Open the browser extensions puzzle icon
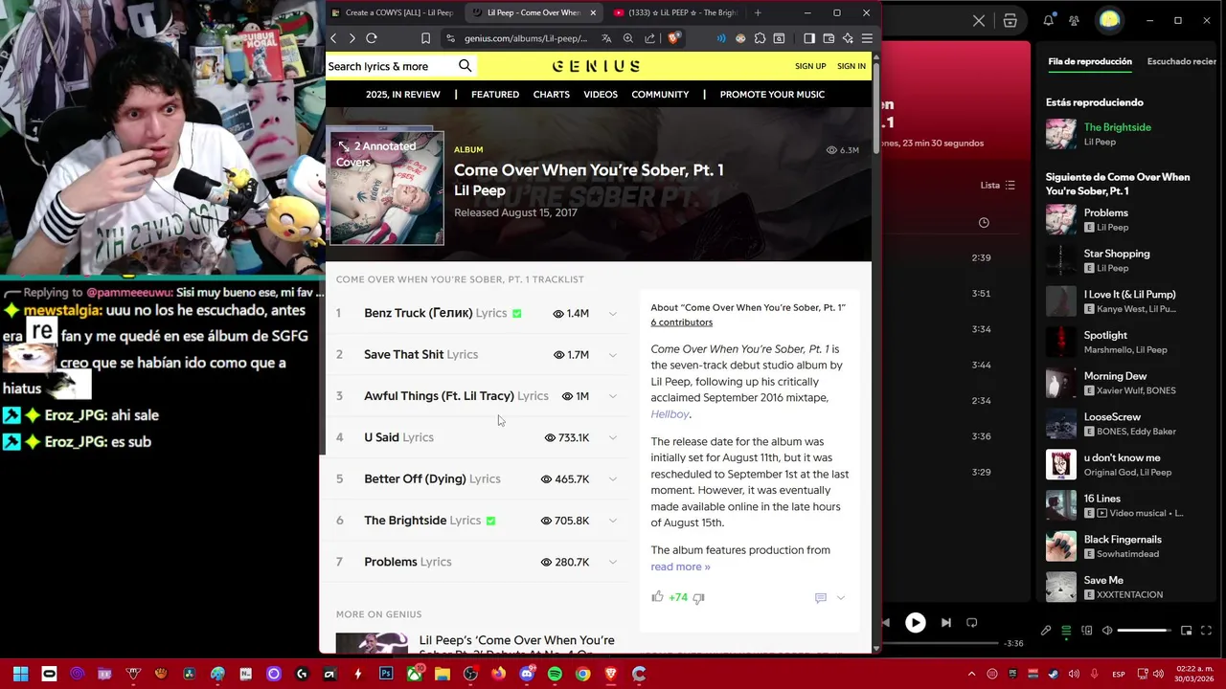Viewport: 1226px width, 689px height. coord(760,38)
